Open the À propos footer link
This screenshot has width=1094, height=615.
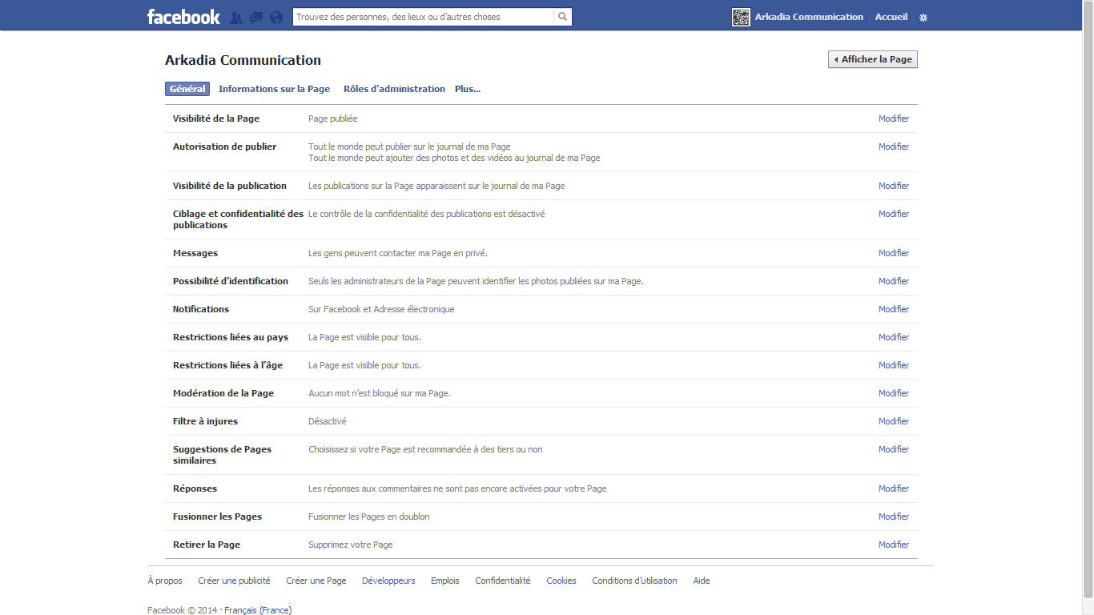165,581
